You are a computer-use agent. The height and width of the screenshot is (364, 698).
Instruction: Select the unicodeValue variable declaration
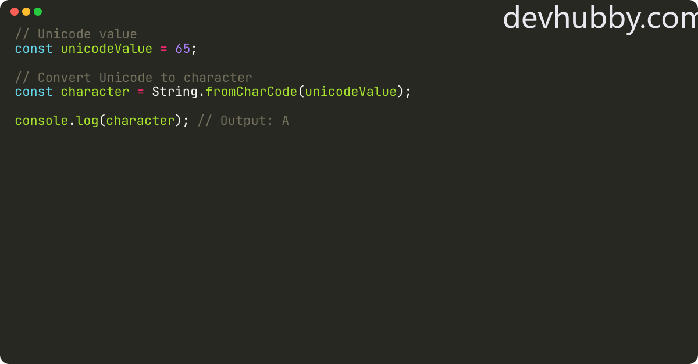click(x=106, y=49)
